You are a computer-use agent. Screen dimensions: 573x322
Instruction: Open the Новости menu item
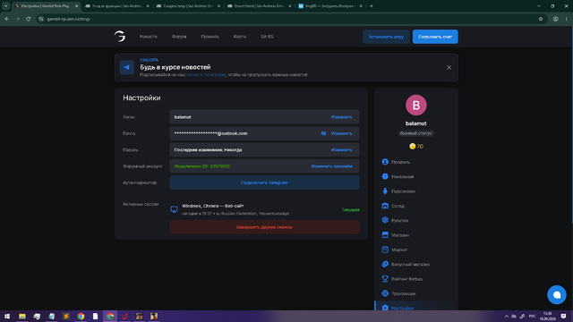pyautogui.click(x=149, y=37)
